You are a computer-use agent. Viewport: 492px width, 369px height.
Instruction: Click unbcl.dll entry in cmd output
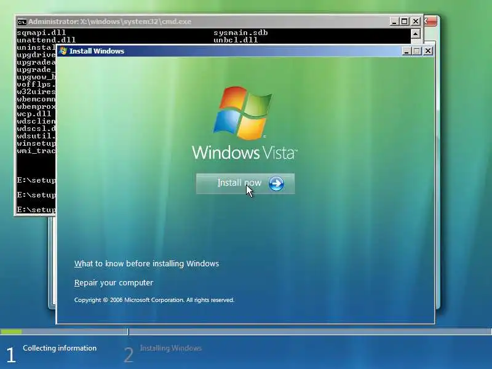click(x=236, y=40)
